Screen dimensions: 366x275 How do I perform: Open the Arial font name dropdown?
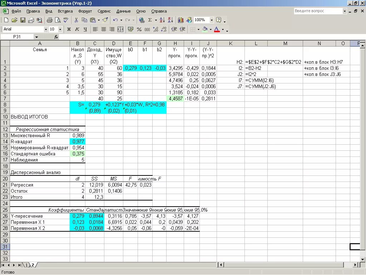tap(46, 29)
